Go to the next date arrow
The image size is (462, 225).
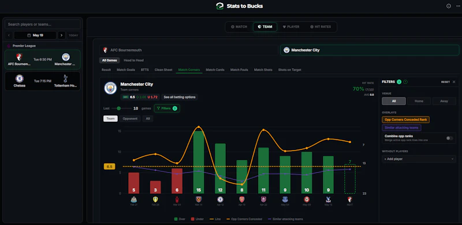click(61, 35)
